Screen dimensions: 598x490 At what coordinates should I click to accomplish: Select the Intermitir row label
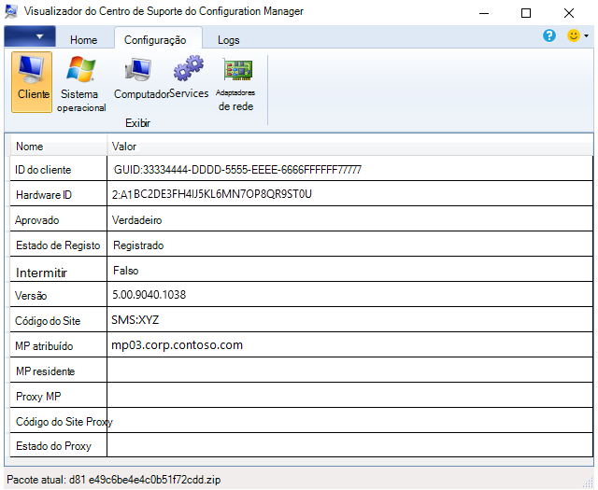pyautogui.click(x=41, y=273)
